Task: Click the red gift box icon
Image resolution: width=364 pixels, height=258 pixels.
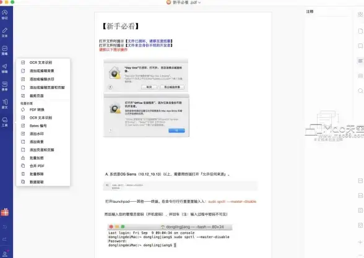Action: coord(5,212)
